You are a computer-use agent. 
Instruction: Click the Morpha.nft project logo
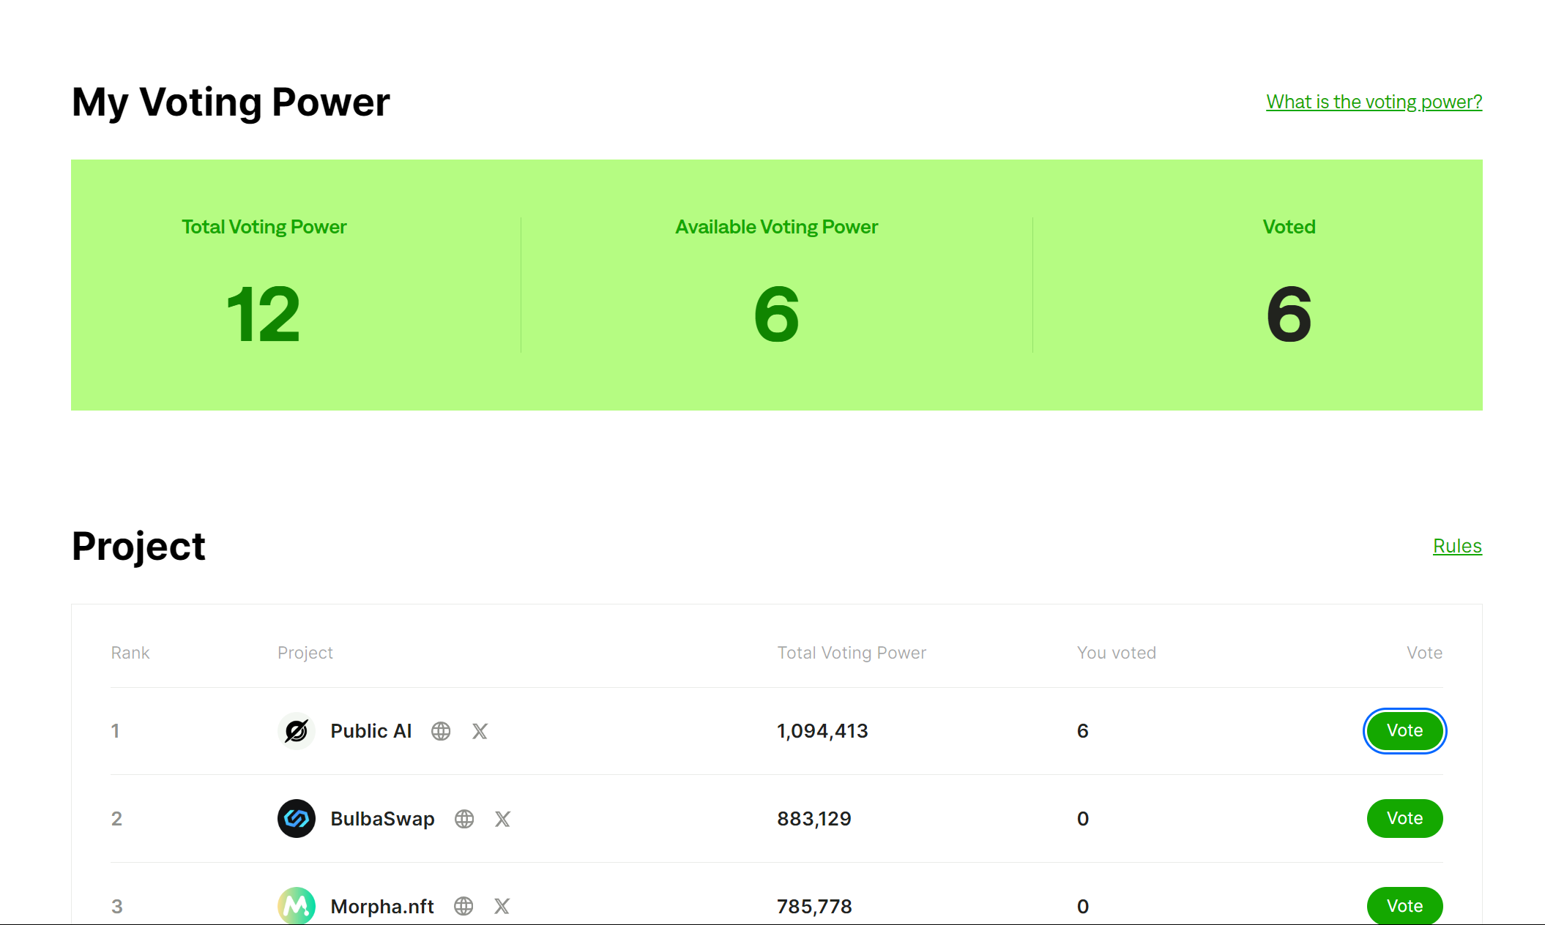297,905
